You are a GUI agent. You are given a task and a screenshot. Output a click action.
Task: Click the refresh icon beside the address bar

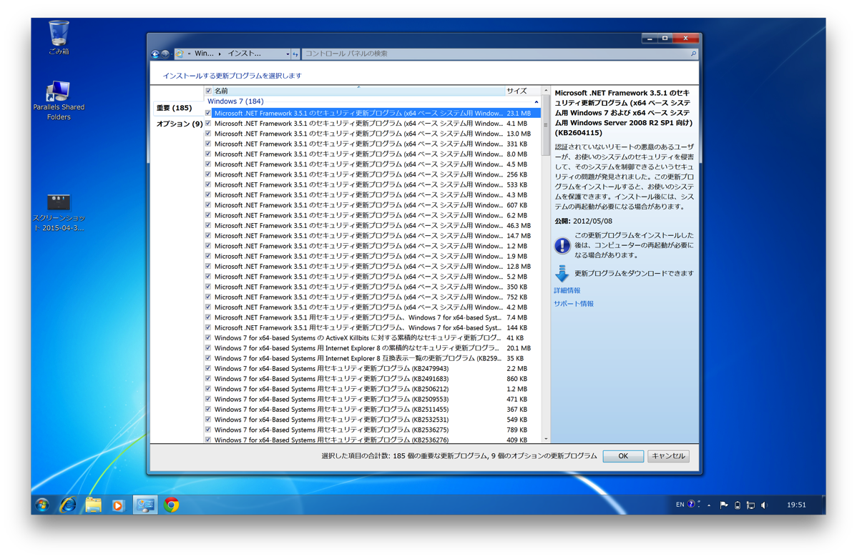coord(295,54)
